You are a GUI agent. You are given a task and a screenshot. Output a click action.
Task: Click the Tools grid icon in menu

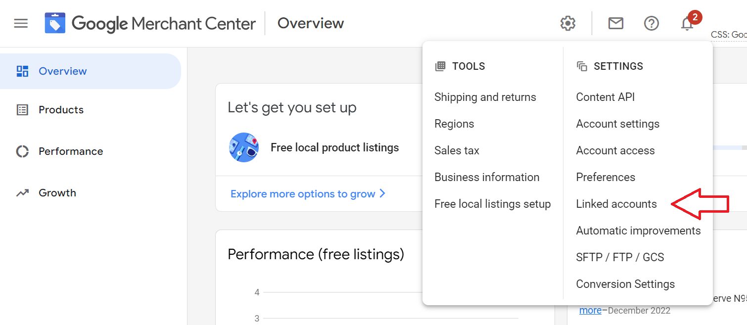point(440,66)
